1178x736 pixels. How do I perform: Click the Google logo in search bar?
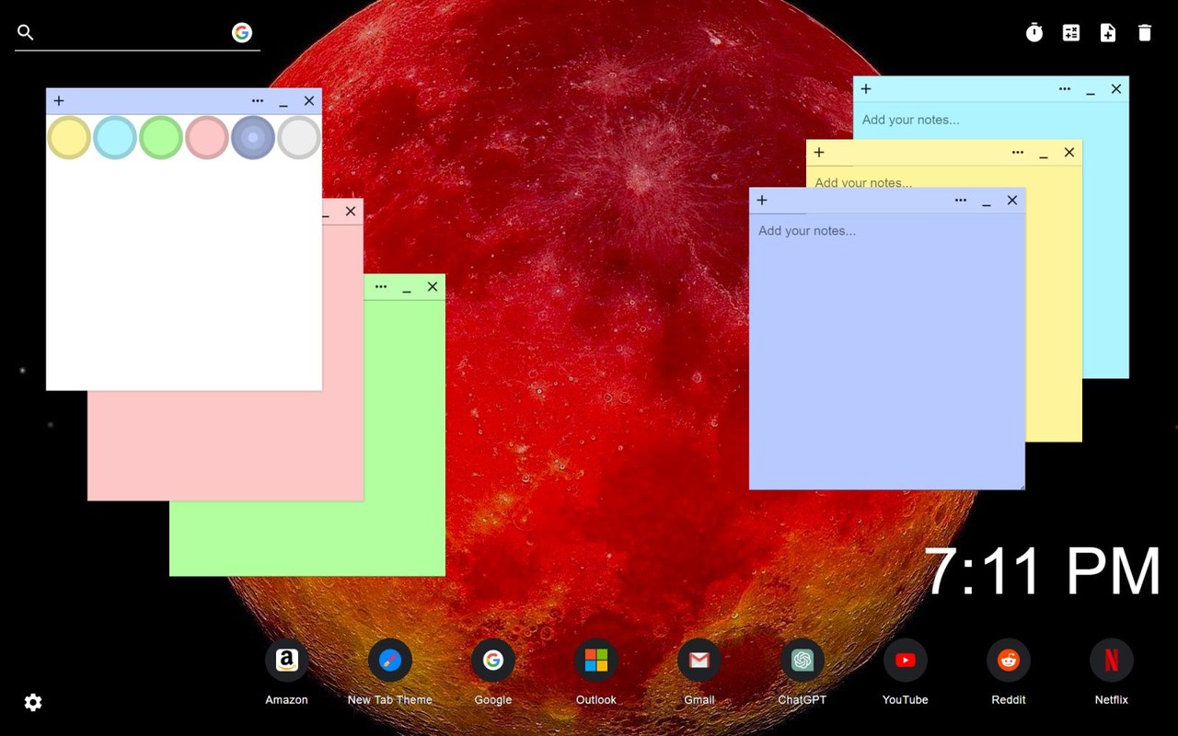click(242, 33)
